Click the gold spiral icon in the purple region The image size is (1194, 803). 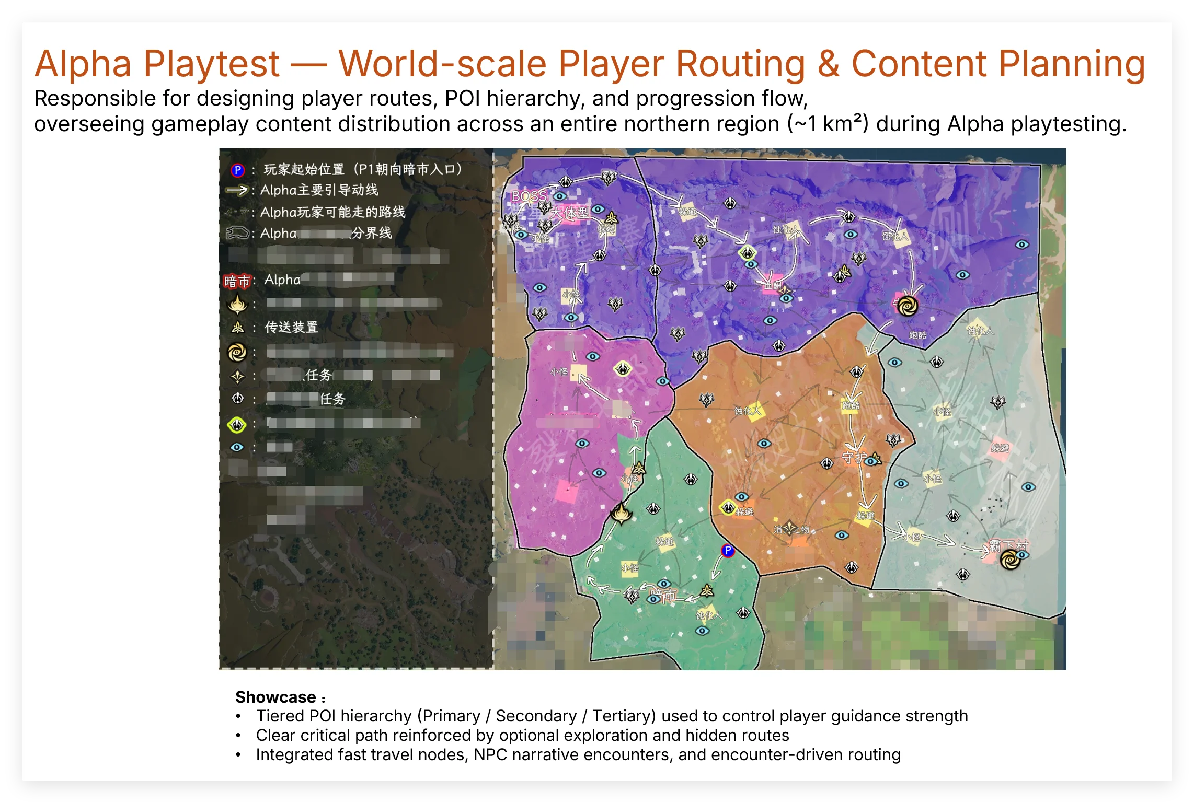coord(907,306)
